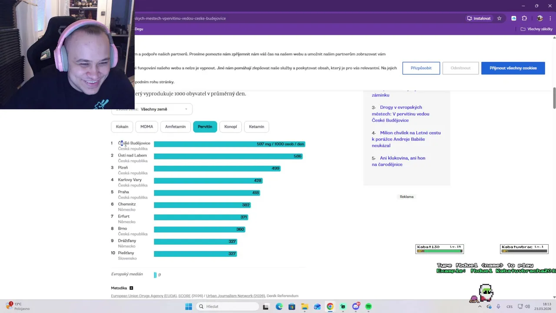The height and width of the screenshot is (313, 556).
Task: Open the Windows Start menu
Action: (x=189, y=306)
